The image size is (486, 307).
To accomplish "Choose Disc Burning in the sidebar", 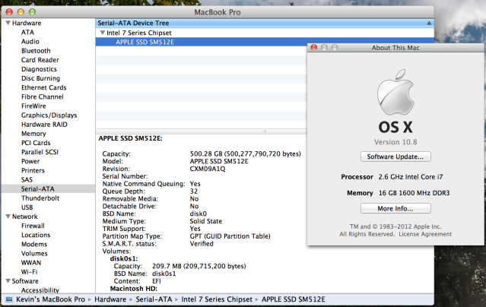I will click(40, 78).
